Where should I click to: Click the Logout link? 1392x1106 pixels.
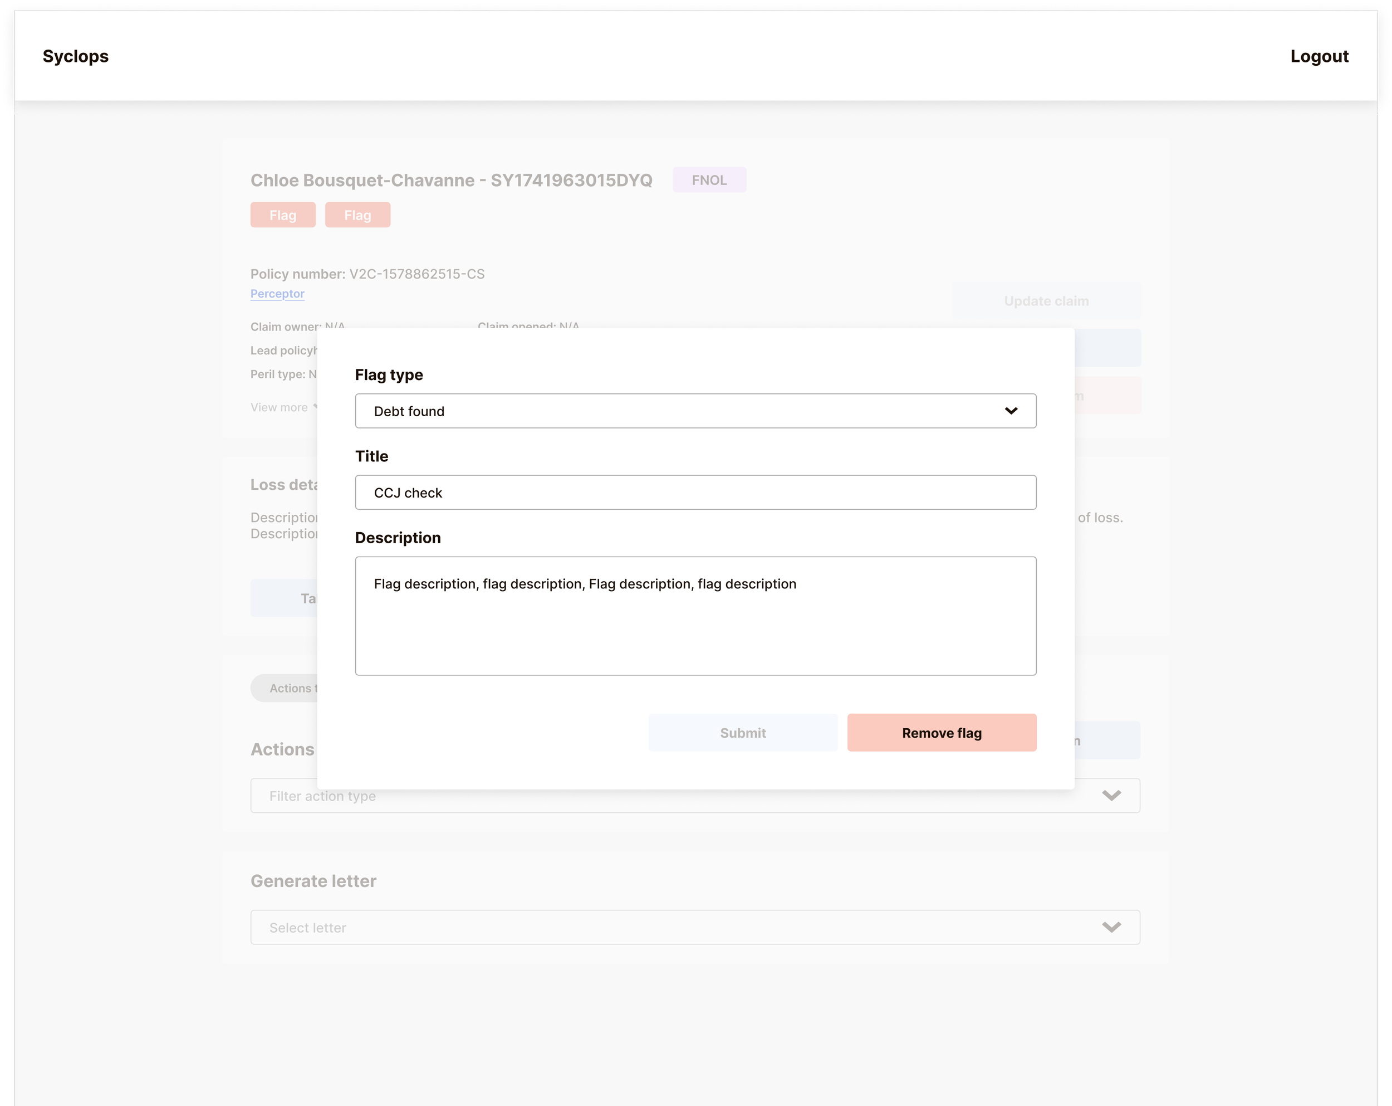point(1319,56)
